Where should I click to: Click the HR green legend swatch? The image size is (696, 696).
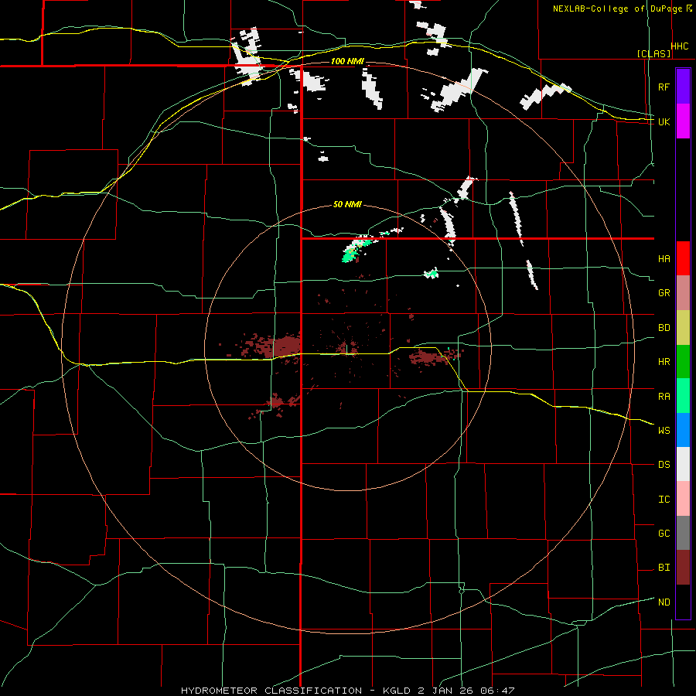(x=683, y=361)
